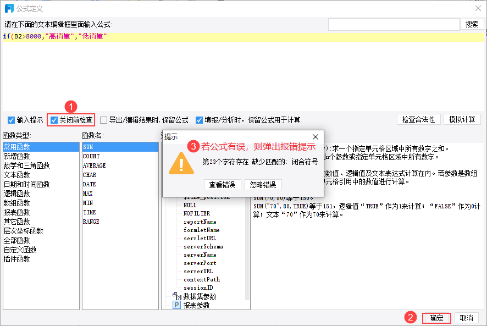The width and height of the screenshot is (487, 326).
Task: Select contextPath in the parameter tree
Action: 202,279
